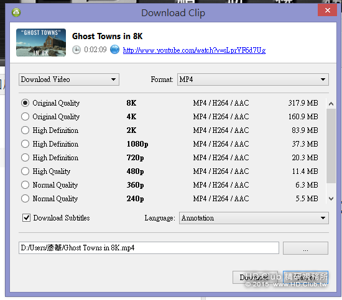Screen dimensions: 342x300
Task: Select 240p Normal Quality radio button
Action: point(25,199)
